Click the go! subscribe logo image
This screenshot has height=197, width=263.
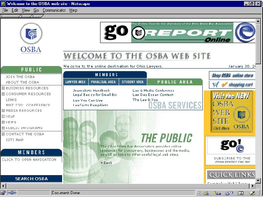pyautogui.click(x=232, y=145)
